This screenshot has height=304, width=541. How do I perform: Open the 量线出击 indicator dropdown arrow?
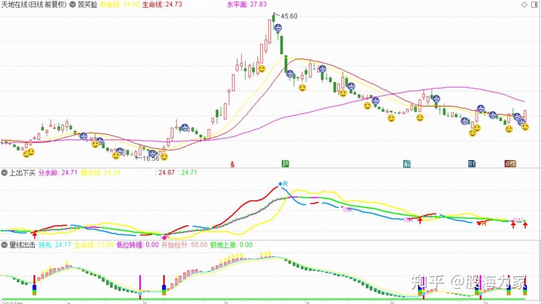click(x=5, y=245)
